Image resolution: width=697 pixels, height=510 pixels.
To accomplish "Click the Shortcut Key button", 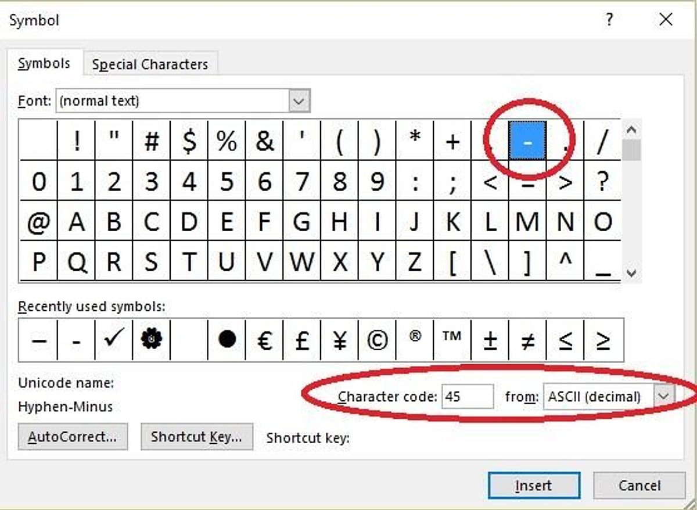I will pos(196,437).
